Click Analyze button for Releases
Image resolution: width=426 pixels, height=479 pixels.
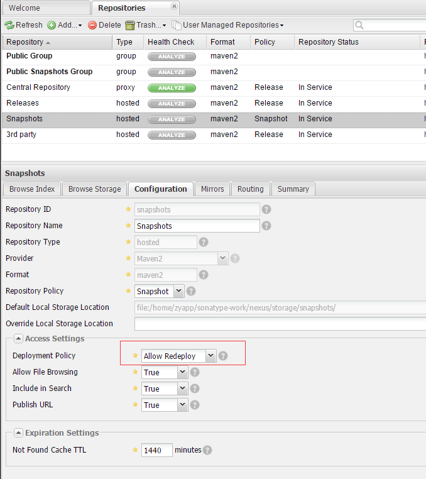coord(172,104)
